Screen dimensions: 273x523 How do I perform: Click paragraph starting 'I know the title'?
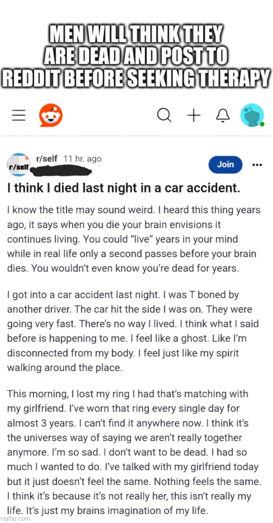coord(133,239)
